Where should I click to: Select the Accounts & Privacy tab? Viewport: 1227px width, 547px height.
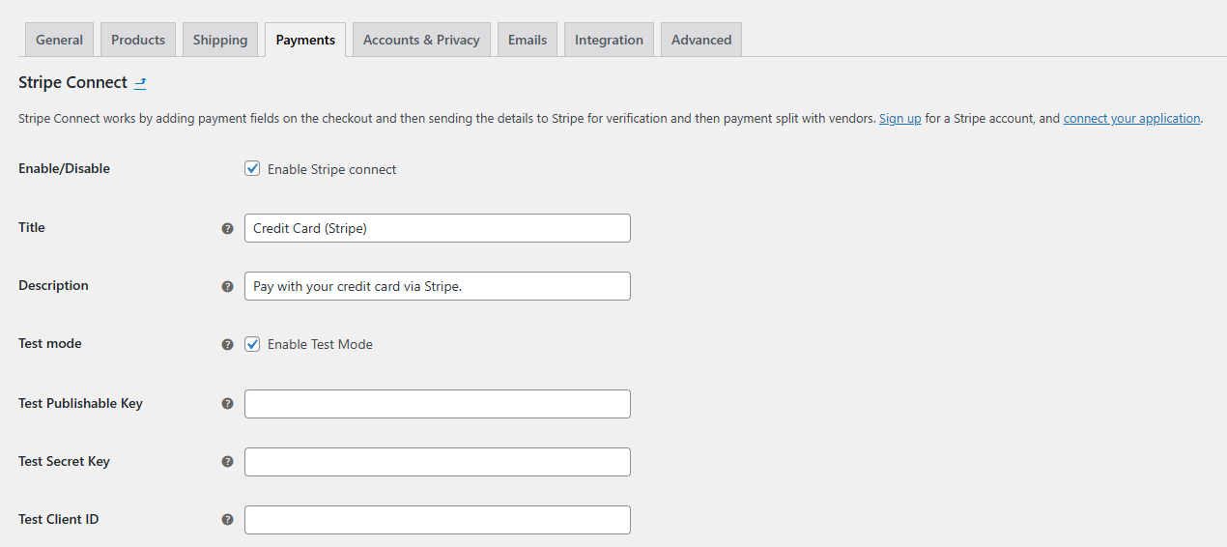[x=421, y=40]
